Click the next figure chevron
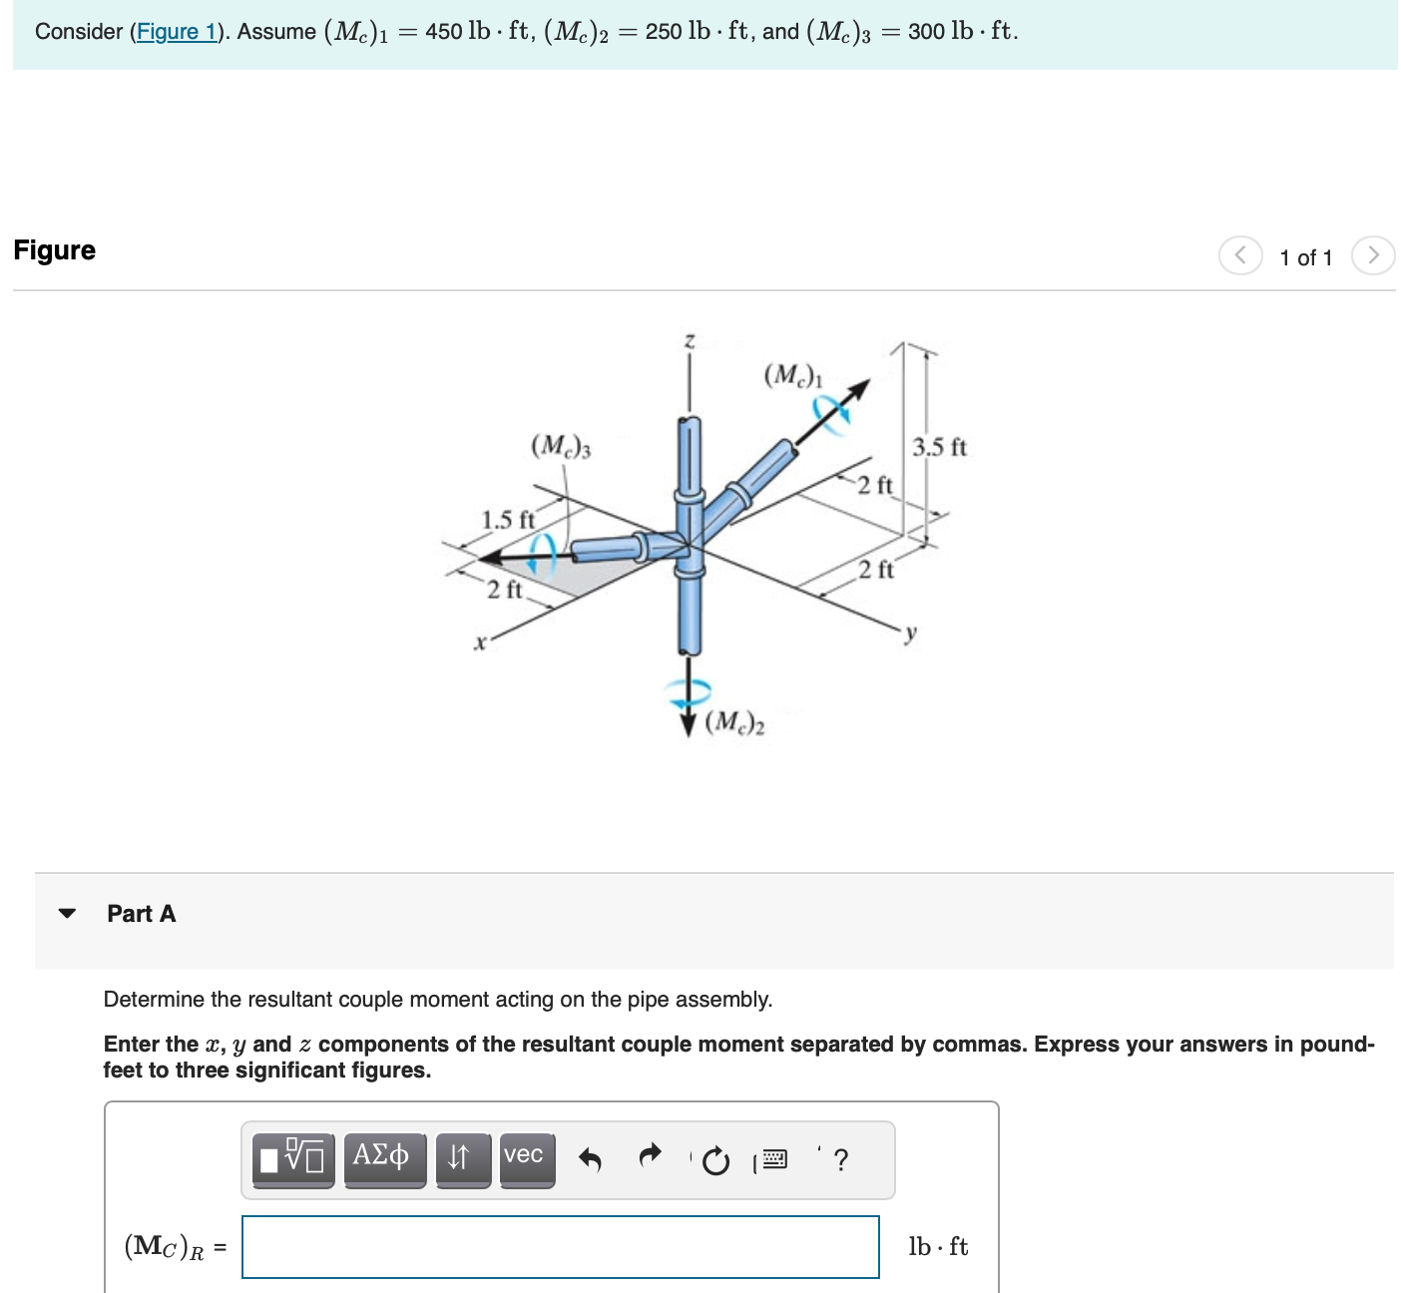The image size is (1401, 1293). [x=1374, y=255]
